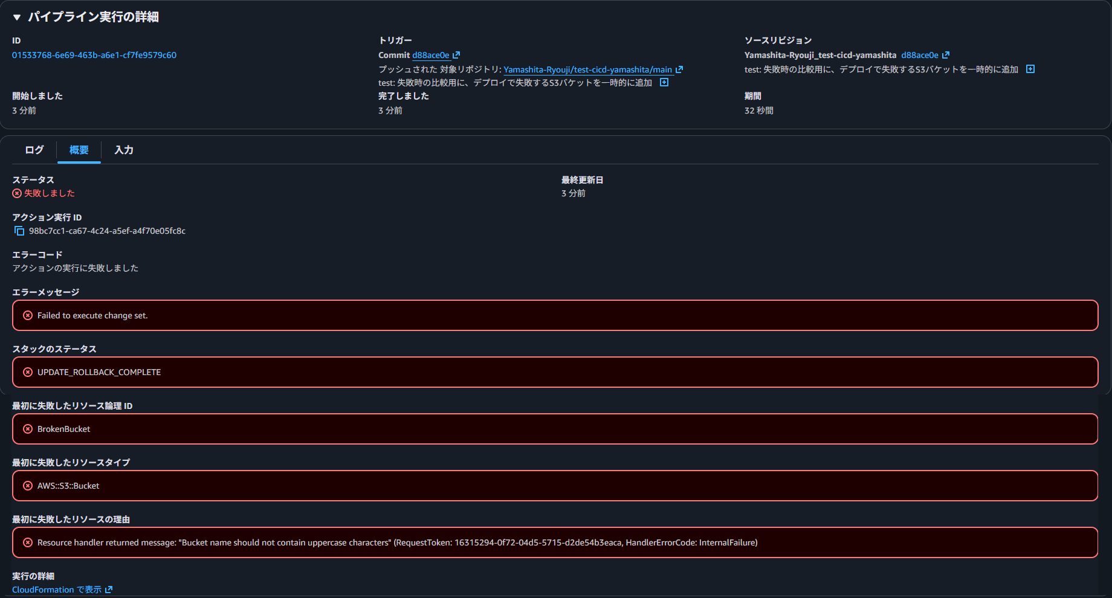Image resolution: width=1112 pixels, height=598 pixels.
Task: Open pipeline execution ID 01533768 link
Action: [94, 55]
